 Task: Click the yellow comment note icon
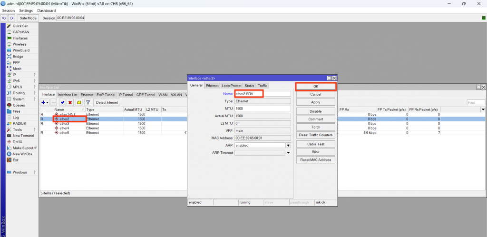coord(78,102)
